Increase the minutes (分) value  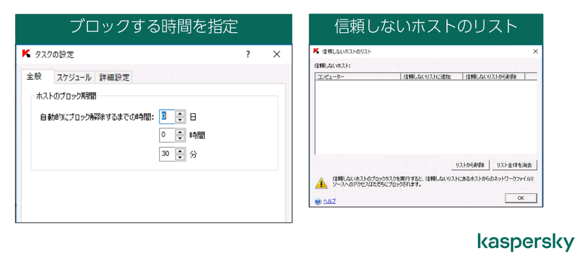click(180, 151)
